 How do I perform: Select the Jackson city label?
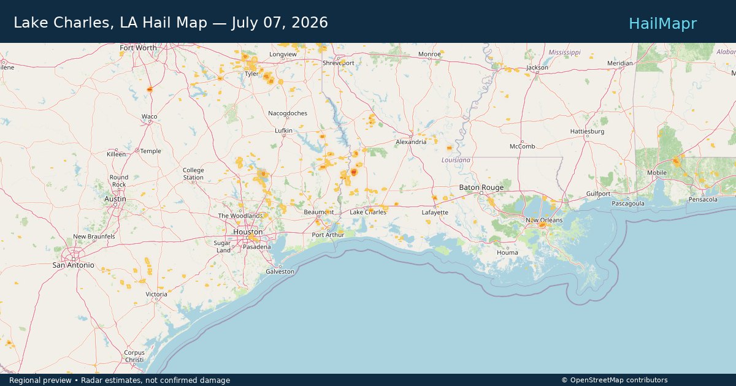537,67
